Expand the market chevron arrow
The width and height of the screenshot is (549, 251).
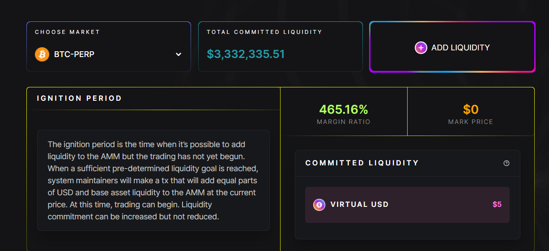point(179,54)
